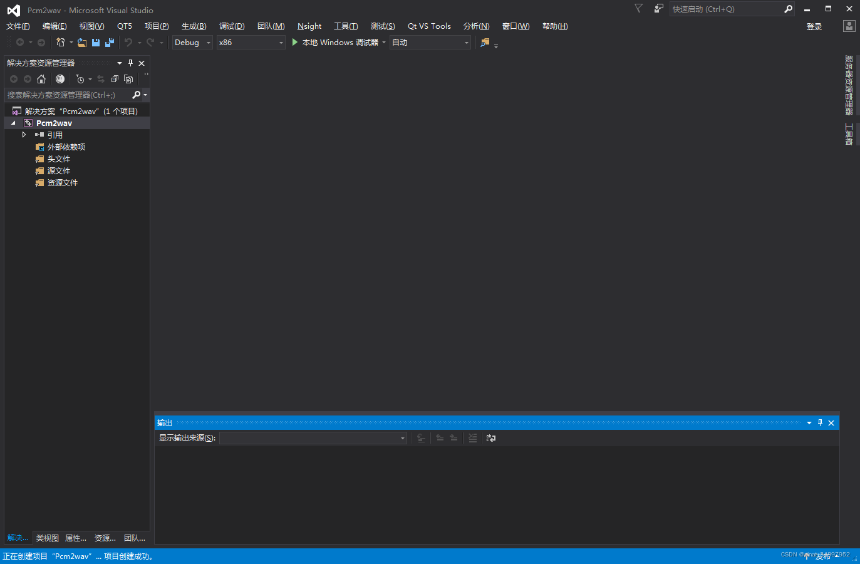Select the 资源文件 folder
The height and width of the screenshot is (564, 860).
point(63,183)
